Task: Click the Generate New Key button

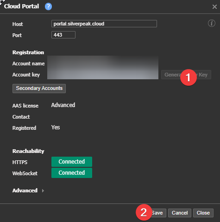Action: pos(186,75)
